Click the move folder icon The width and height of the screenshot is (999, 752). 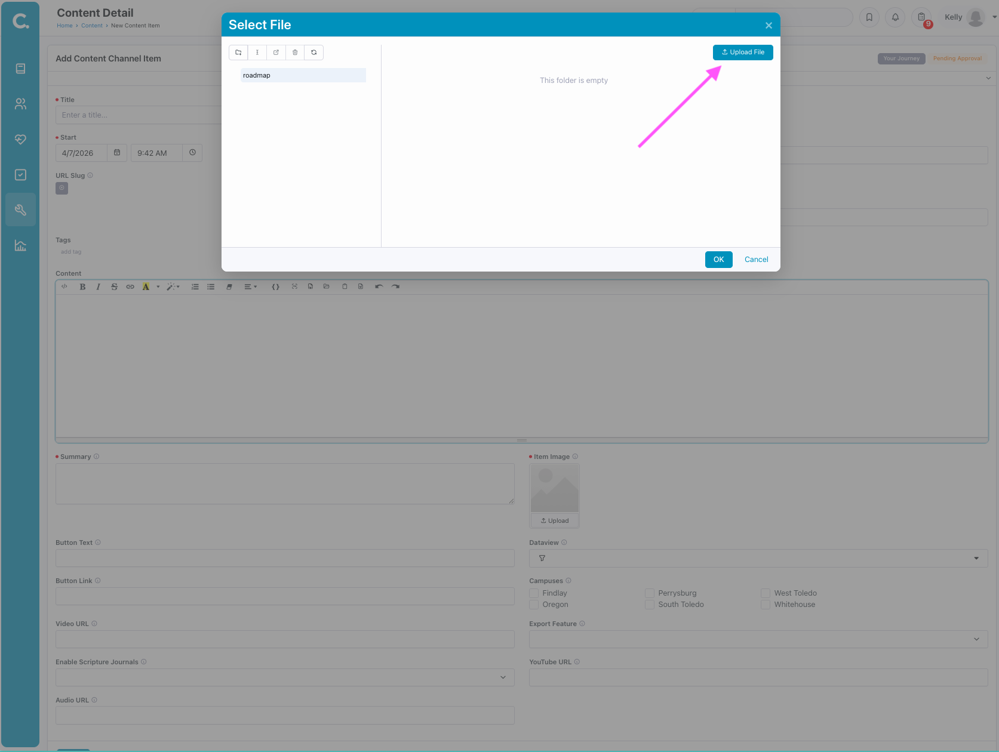click(276, 53)
